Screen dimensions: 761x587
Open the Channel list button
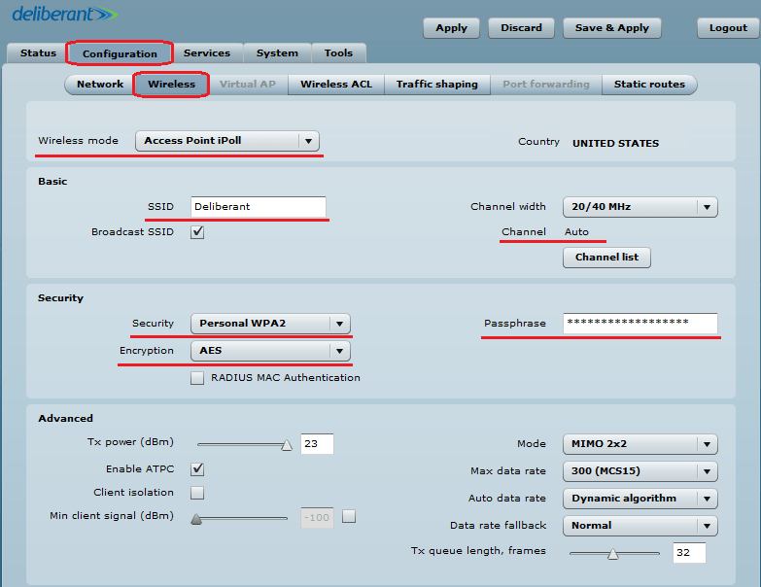(x=606, y=258)
